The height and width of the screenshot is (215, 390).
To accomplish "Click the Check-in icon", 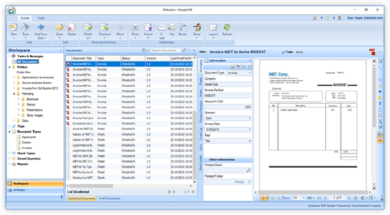I will click(x=88, y=27).
